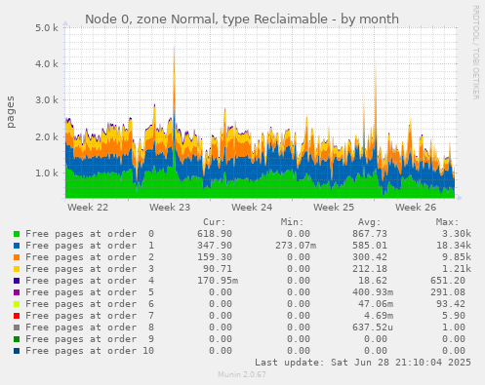
Task: Click order 8 average value 637.52u
Action: tap(373, 327)
